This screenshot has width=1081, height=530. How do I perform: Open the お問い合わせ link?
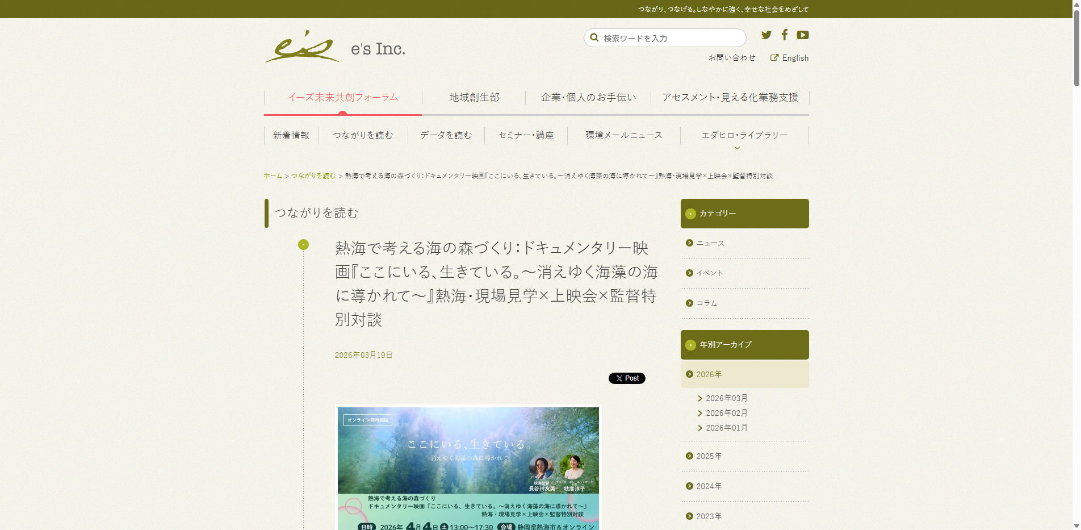732,57
